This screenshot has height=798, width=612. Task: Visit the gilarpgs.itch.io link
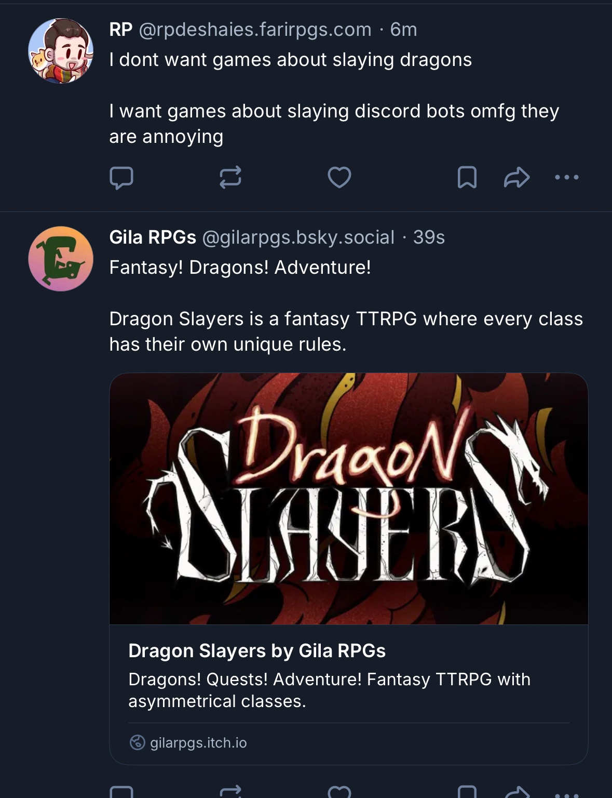(198, 743)
